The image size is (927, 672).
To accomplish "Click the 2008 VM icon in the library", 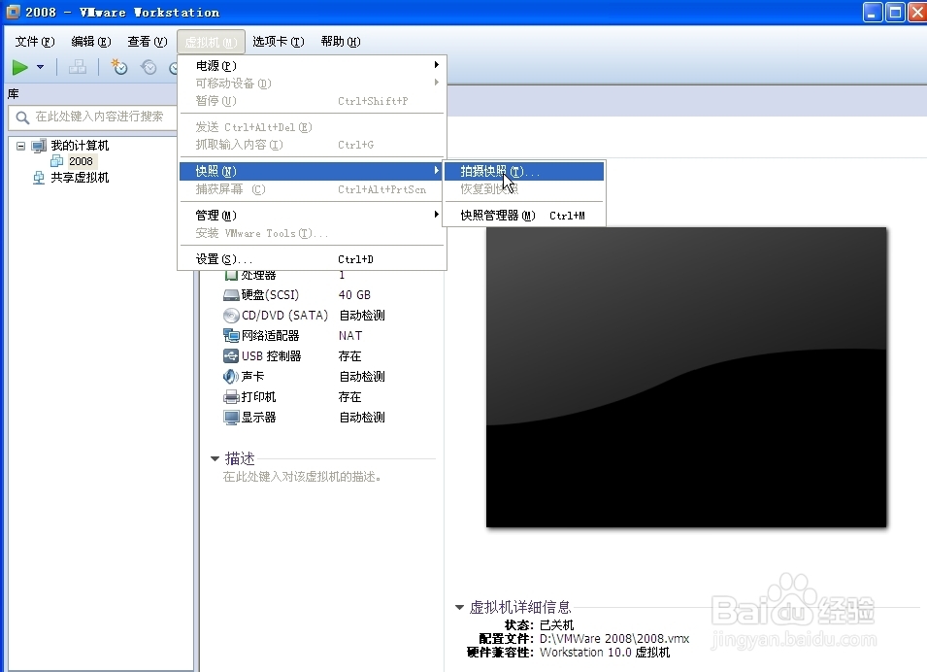I will coord(56,161).
